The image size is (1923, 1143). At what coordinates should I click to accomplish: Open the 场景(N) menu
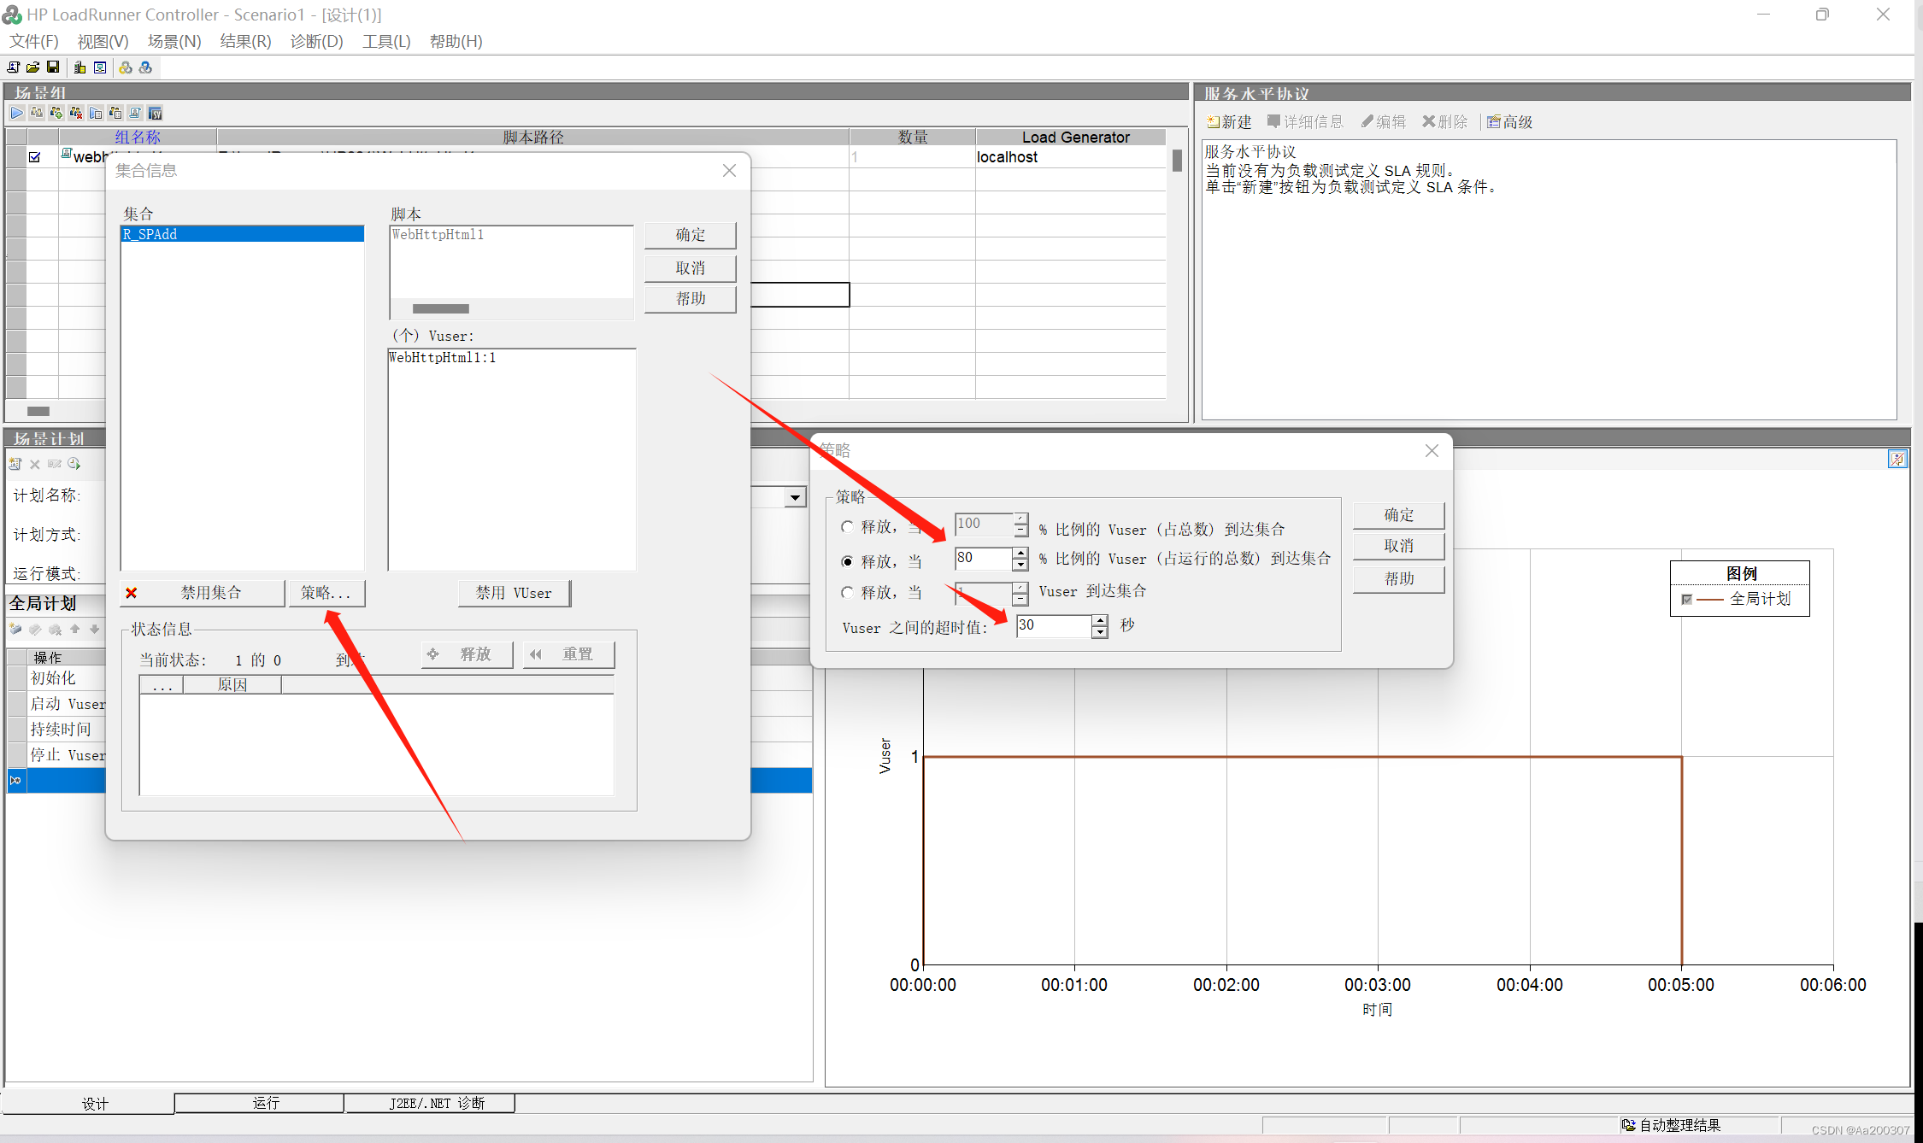174,41
